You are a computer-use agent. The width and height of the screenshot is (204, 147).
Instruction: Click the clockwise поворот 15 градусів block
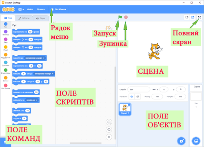[27, 39]
